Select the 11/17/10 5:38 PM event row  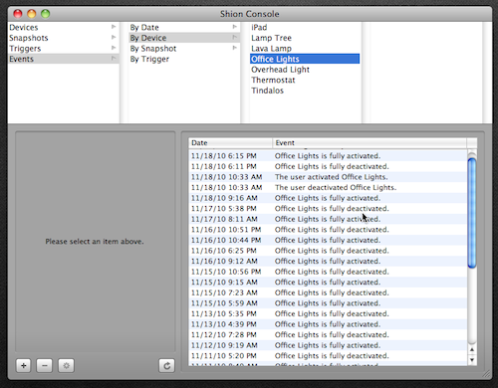pyautogui.click(x=328, y=209)
